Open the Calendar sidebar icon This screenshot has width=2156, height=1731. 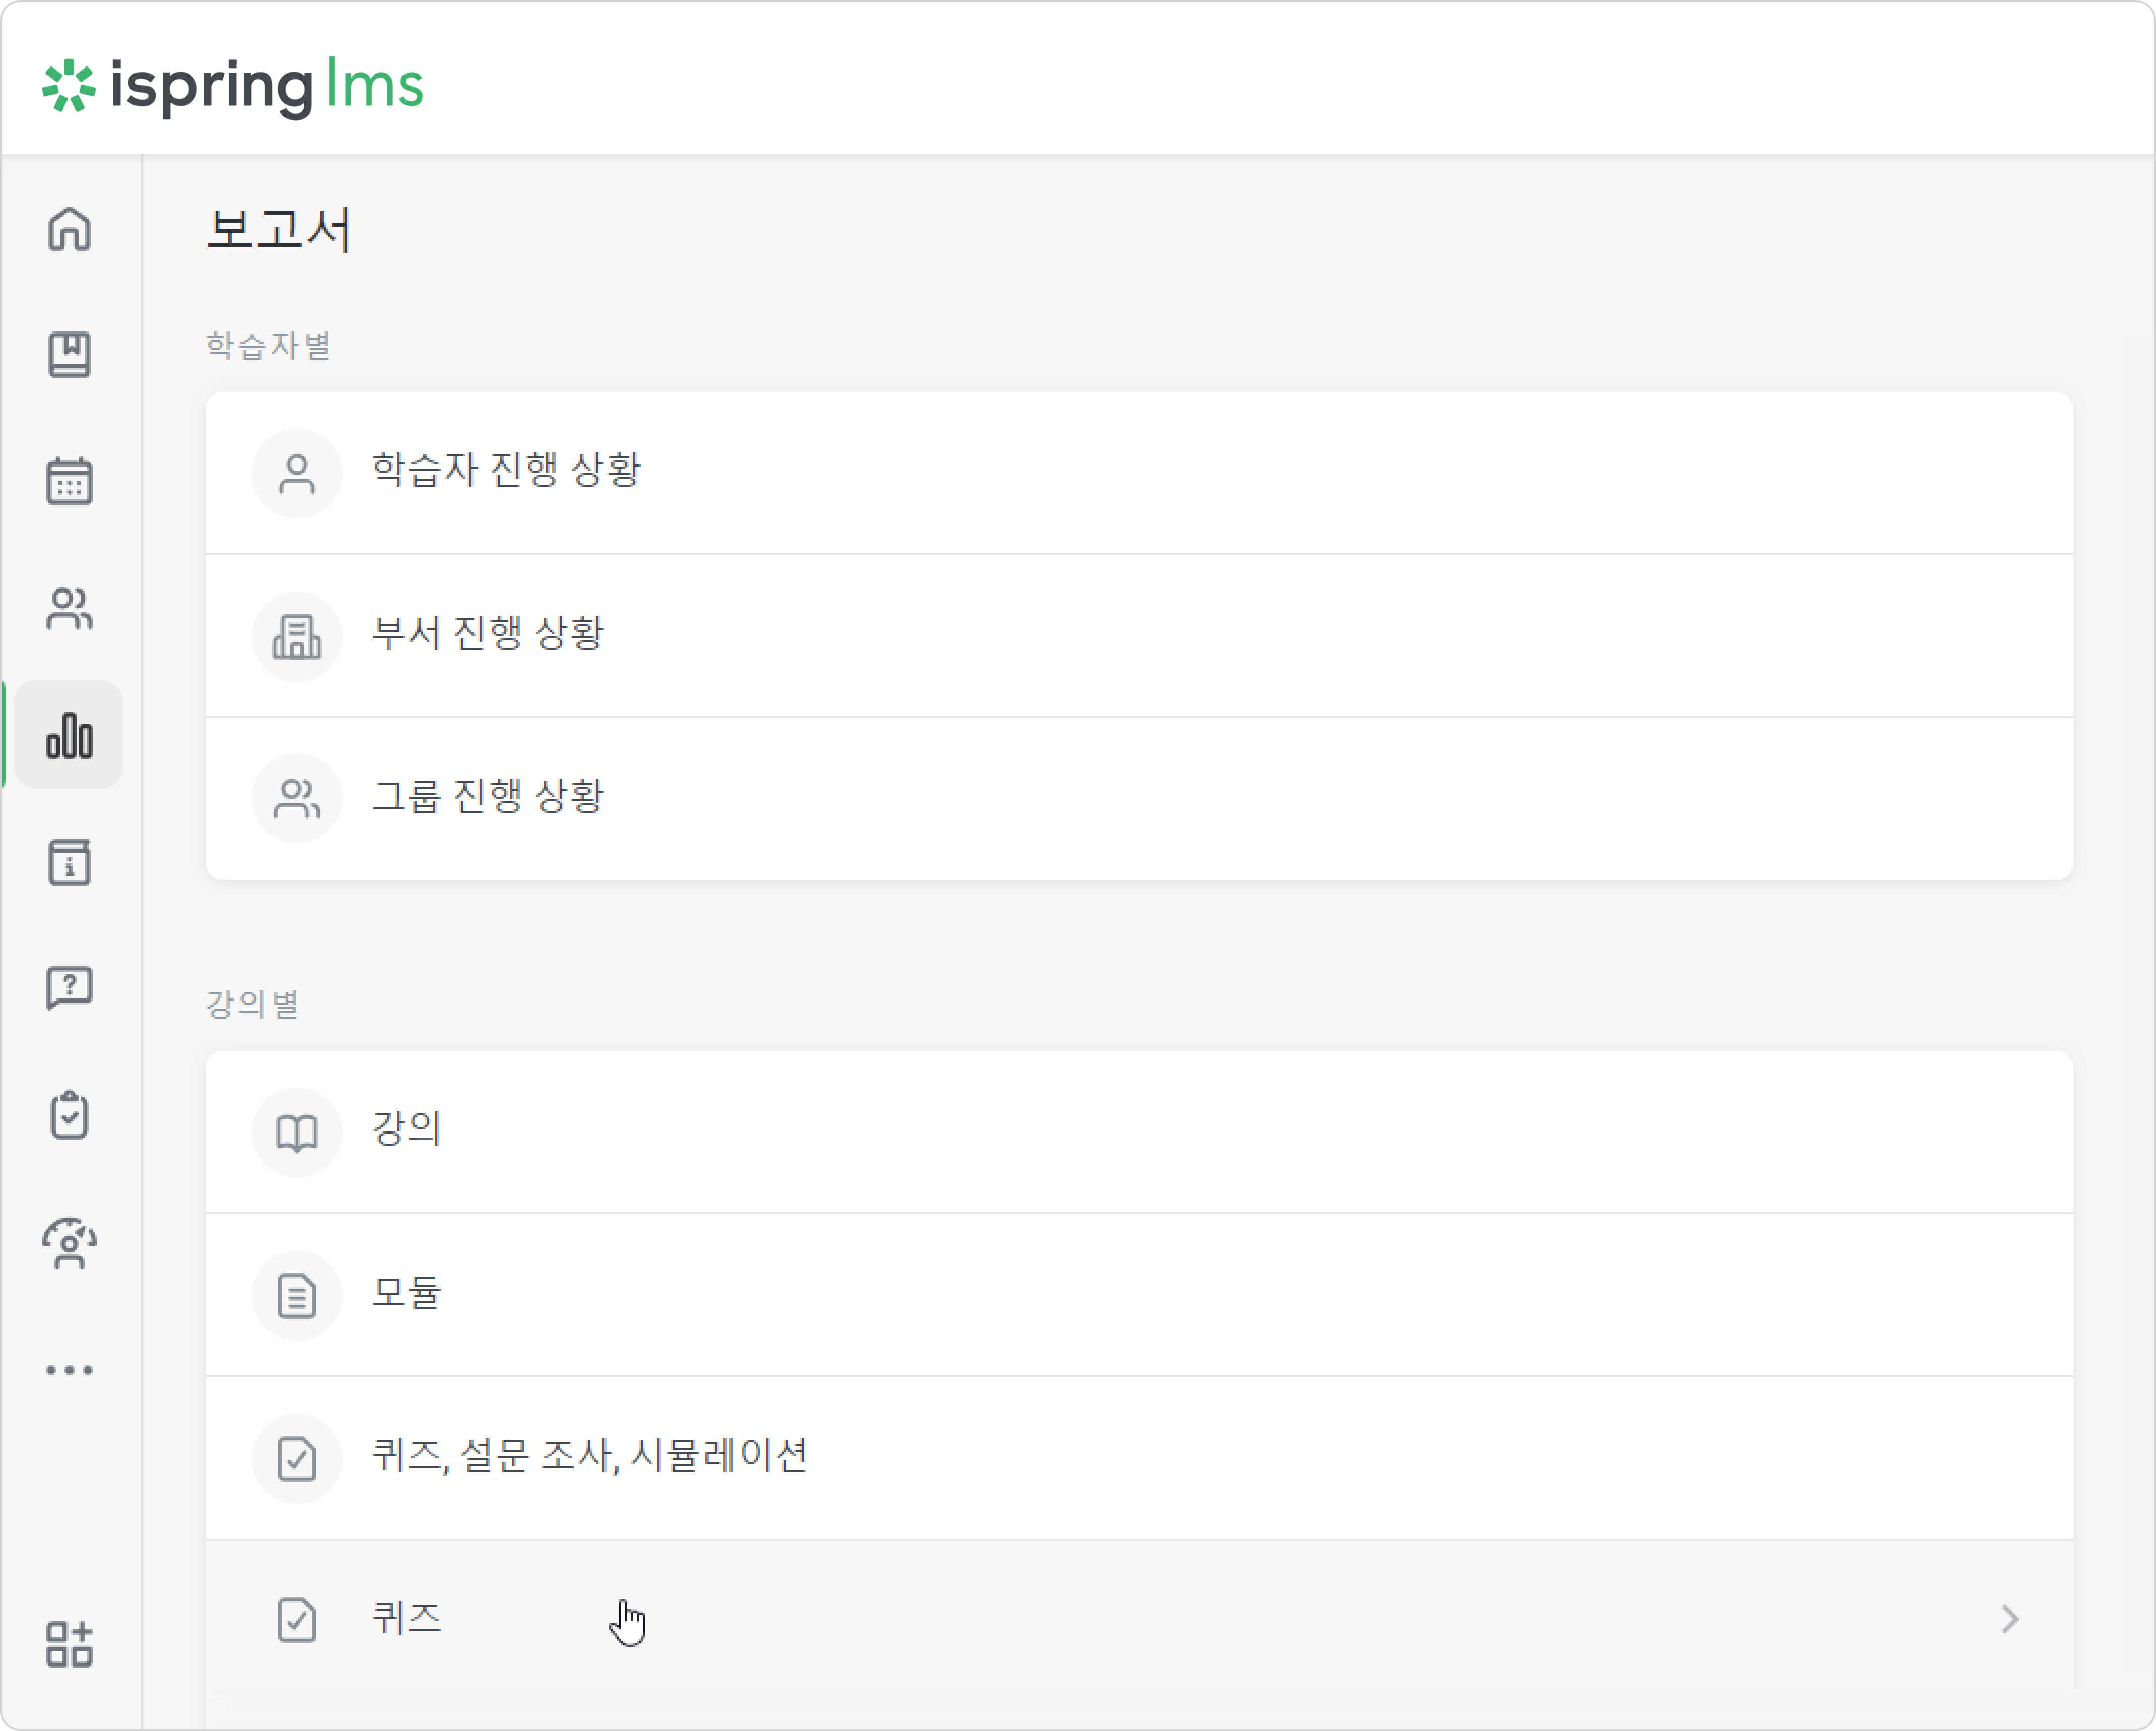[x=69, y=481]
